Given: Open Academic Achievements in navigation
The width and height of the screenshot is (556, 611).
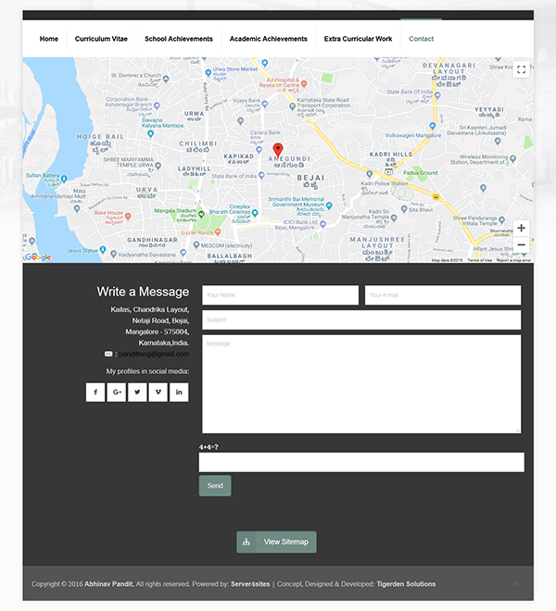Looking at the screenshot, I should [269, 39].
